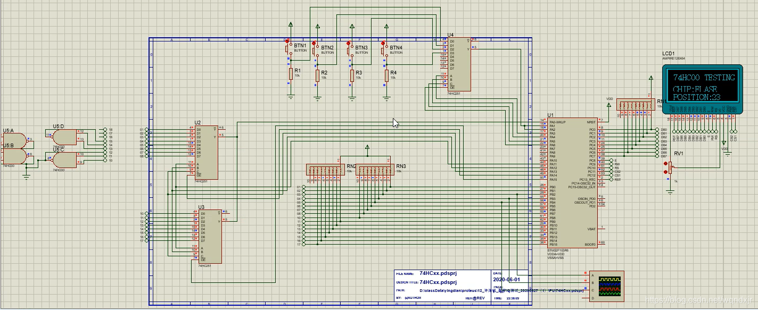758x310 pixels.
Task: Click terminal 18 right of U5:D
Action: click(x=105, y=130)
